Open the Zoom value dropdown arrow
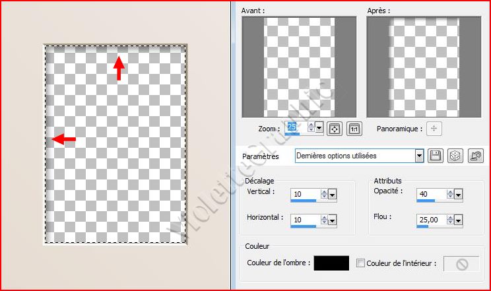 point(319,128)
